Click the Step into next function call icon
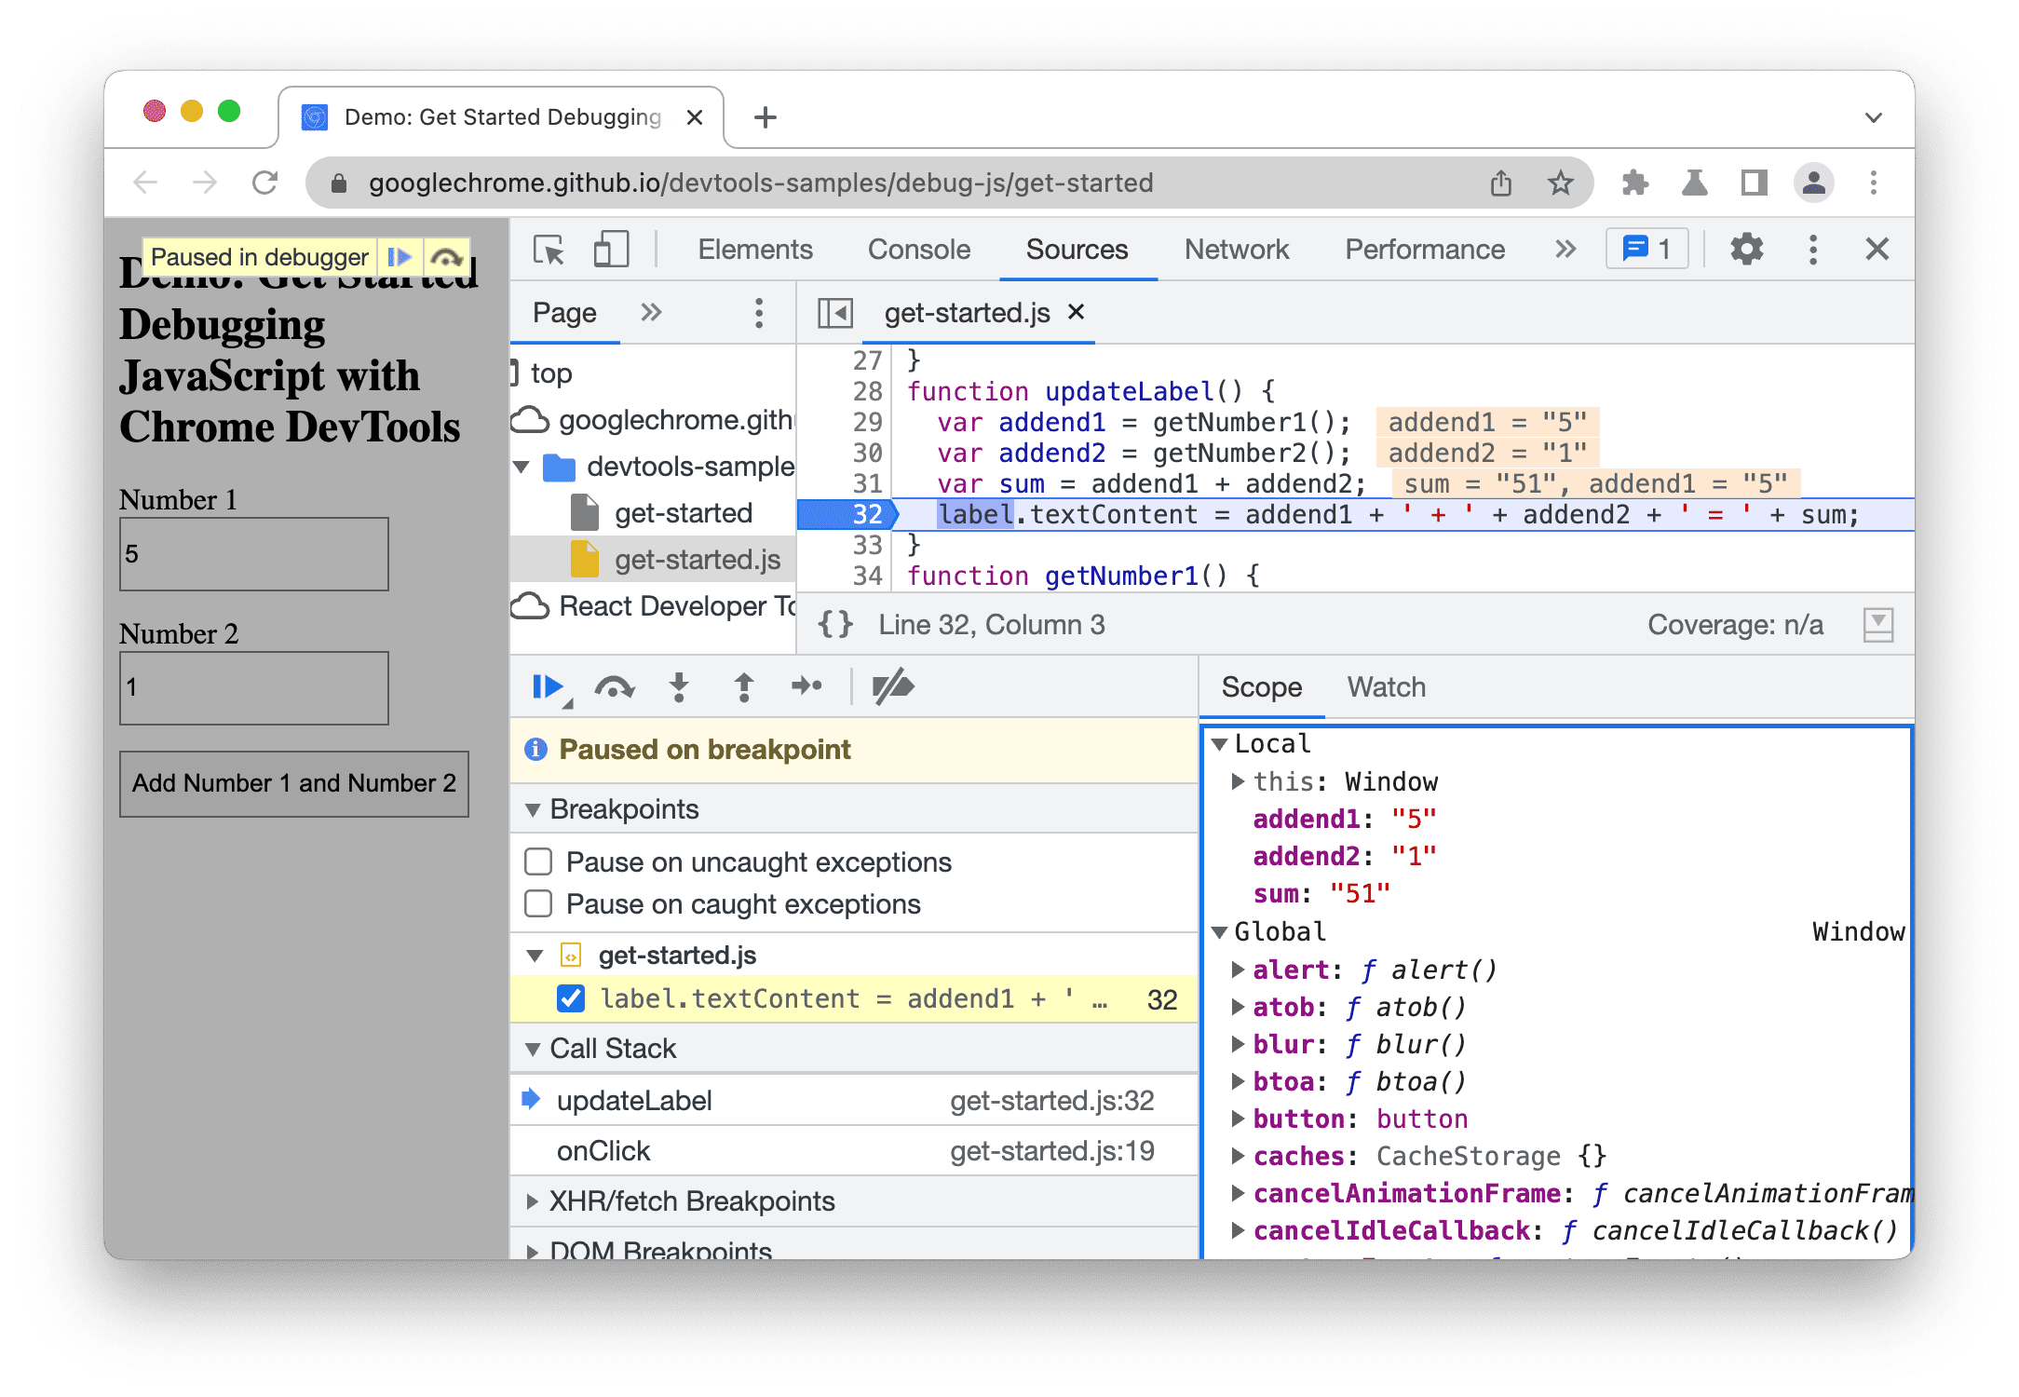This screenshot has height=1397, width=2019. point(677,687)
